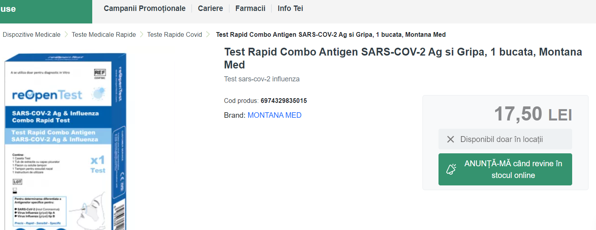Viewport: 596px width, 230px height.
Task: Click the ANUNȚĂ-MĂ stock notification button
Action: [505, 169]
